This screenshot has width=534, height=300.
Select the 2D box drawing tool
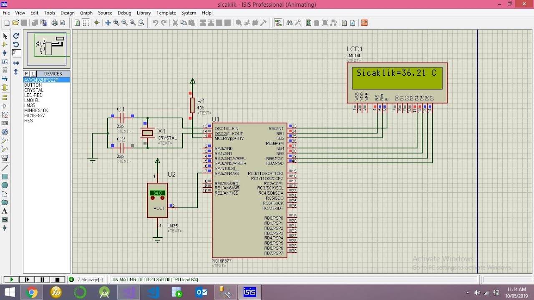[5, 177]
